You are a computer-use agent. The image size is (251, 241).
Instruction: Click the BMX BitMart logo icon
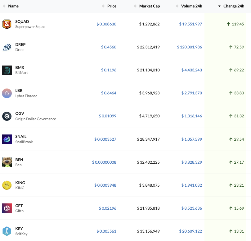tap(7, 70)
